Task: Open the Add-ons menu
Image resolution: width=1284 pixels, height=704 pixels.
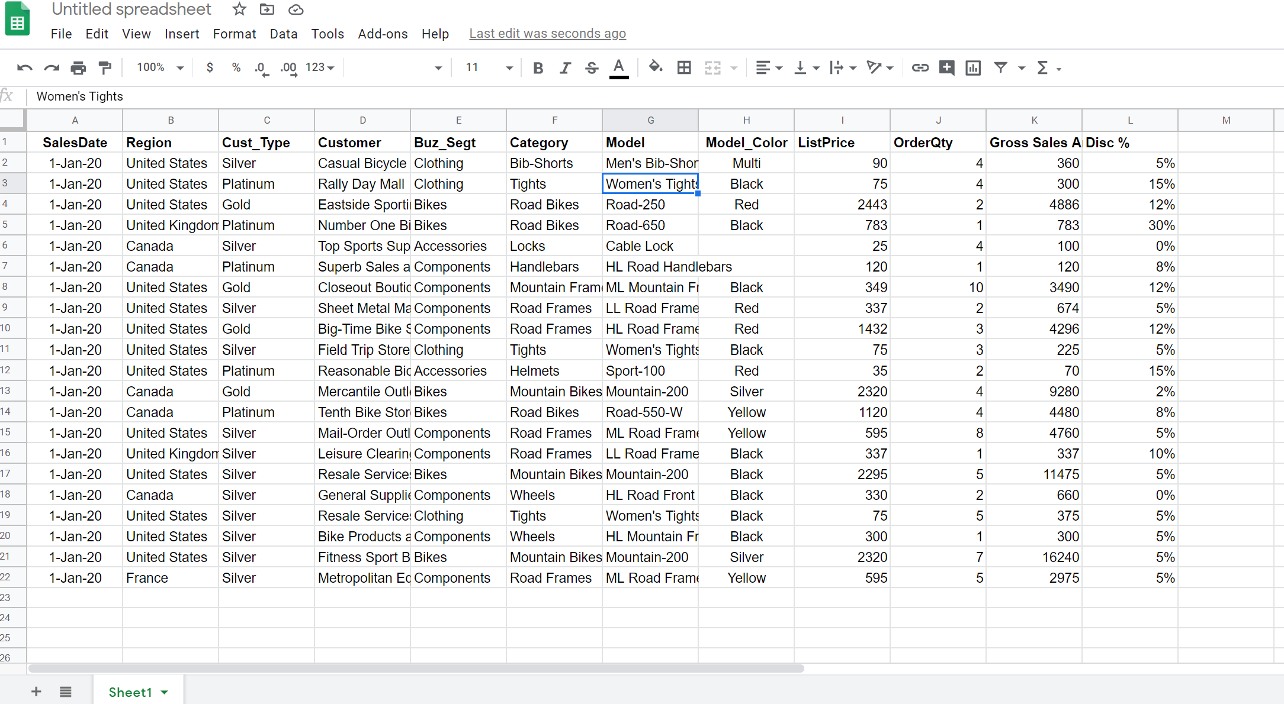Action: coord(383,34)
